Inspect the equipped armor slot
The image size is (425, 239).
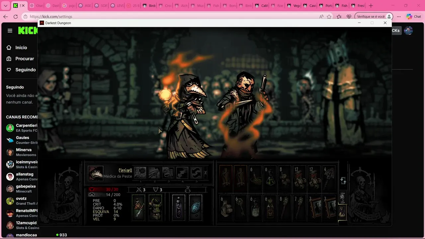pos(155,207)
